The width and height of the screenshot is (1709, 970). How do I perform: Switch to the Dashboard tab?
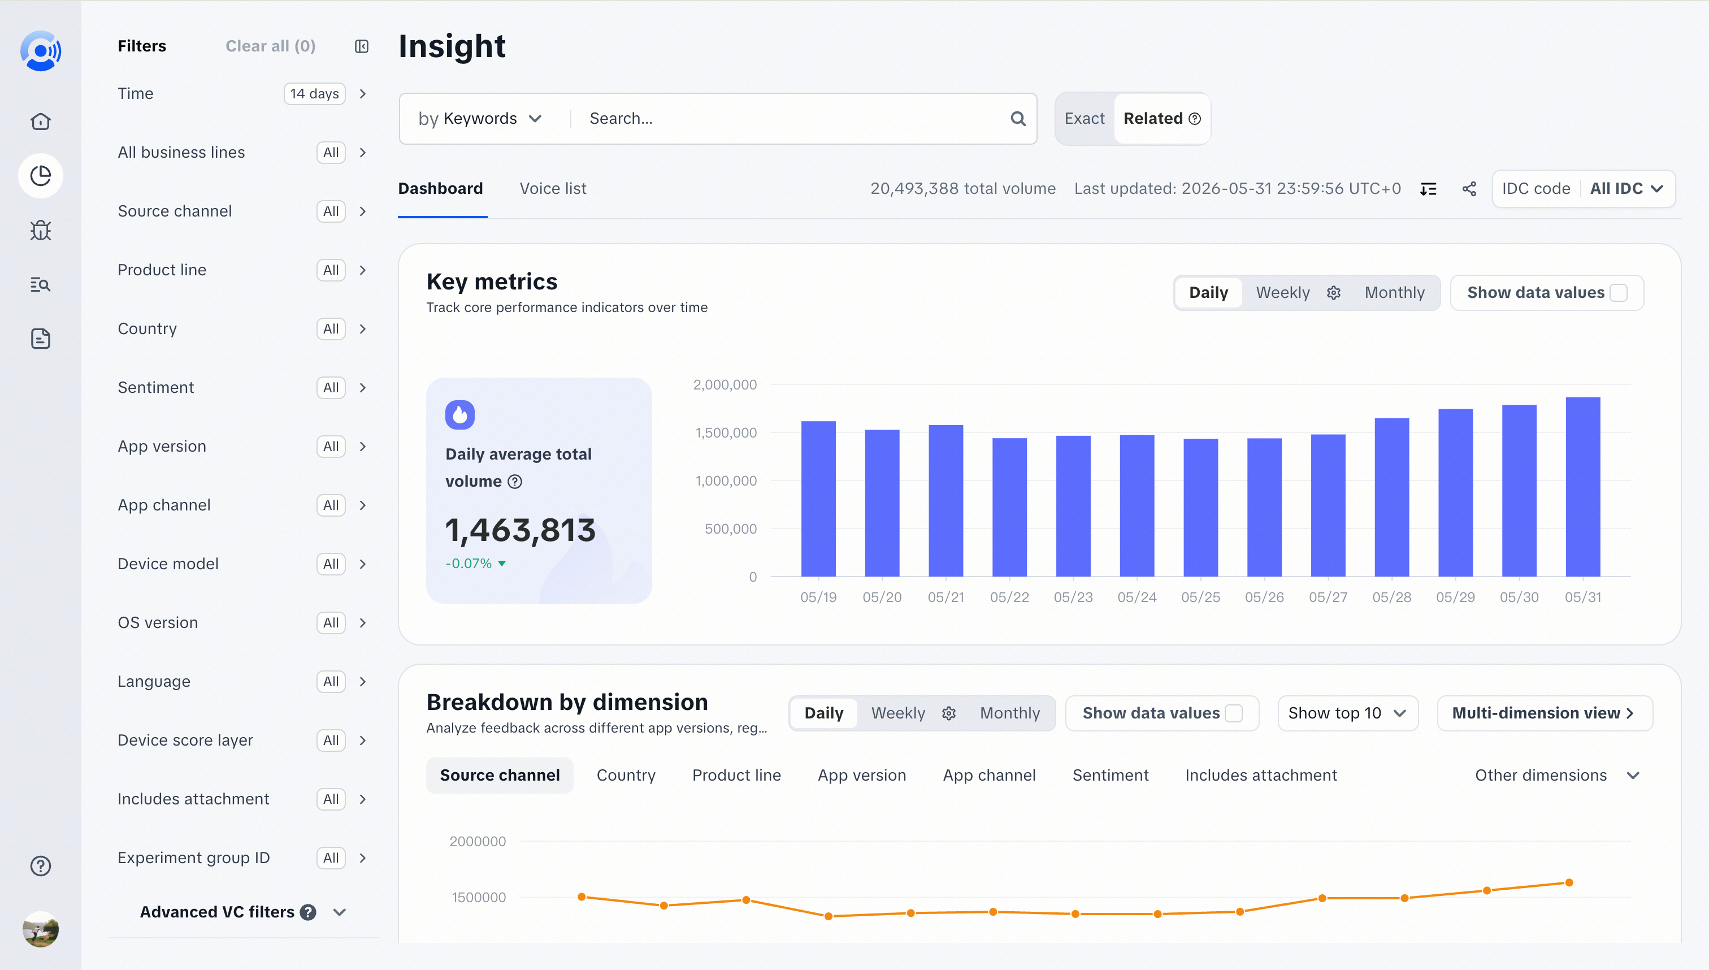point(440,189)
